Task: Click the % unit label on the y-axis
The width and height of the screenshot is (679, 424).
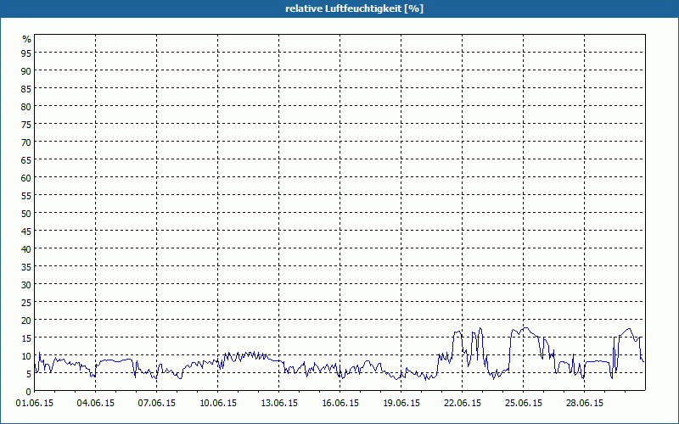Action: [x=26, y=39]
